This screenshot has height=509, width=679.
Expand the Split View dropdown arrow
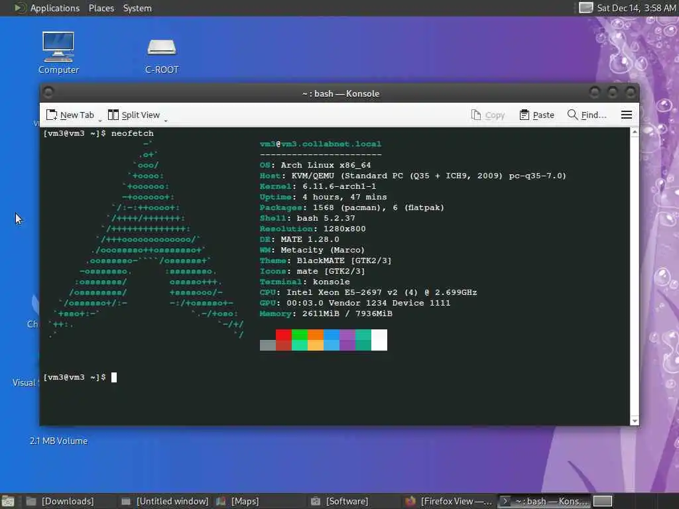click(x=166, y=121)
